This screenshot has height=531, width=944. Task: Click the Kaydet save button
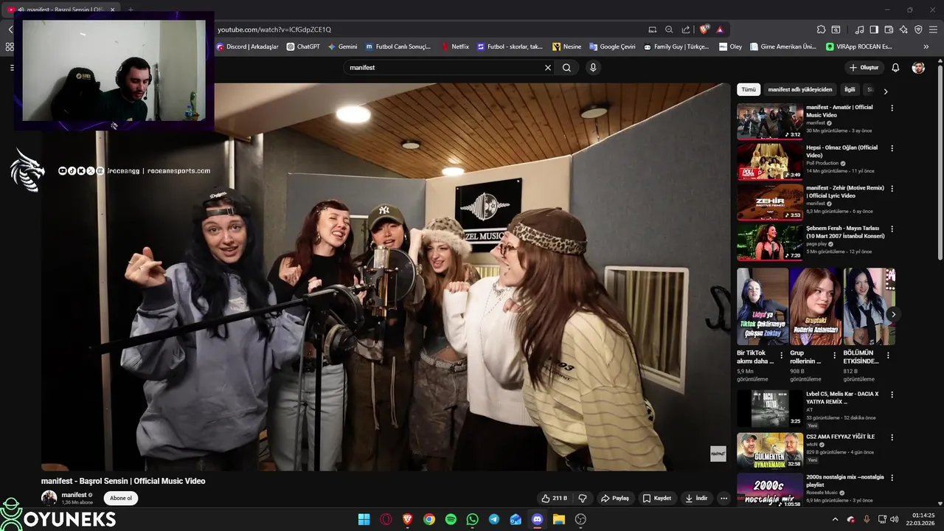pyautogui.click(x=657, y=499)
